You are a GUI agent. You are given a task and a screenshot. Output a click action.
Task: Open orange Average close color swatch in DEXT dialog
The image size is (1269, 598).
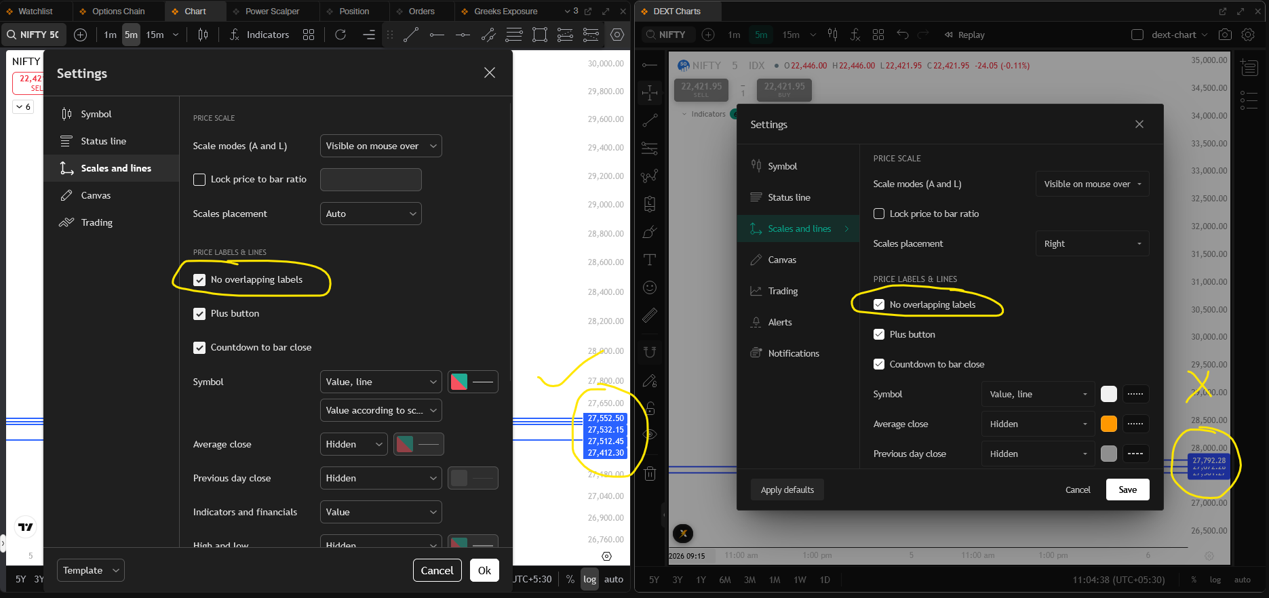[1109, 424]
